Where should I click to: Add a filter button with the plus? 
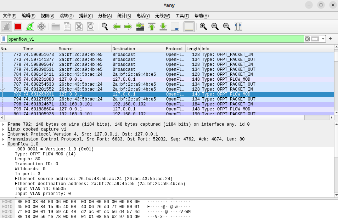pyautogui.click(x=330, y=39)
